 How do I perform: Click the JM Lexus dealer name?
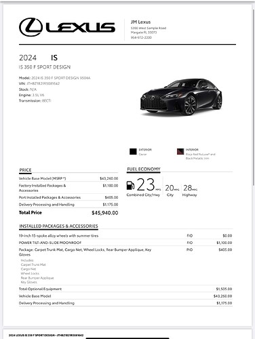tap(140, 22)
